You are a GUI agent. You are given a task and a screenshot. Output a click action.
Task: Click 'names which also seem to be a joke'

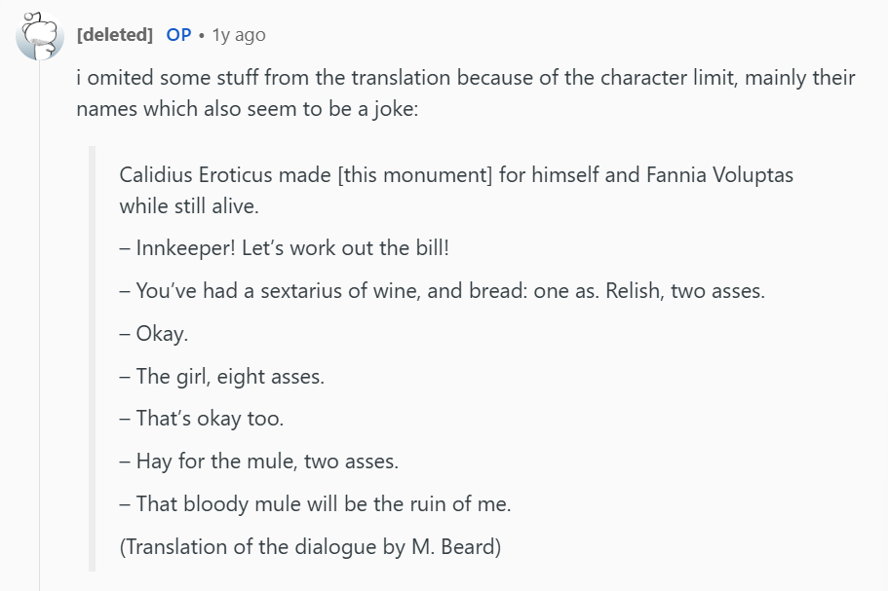[x=247, y=109]
